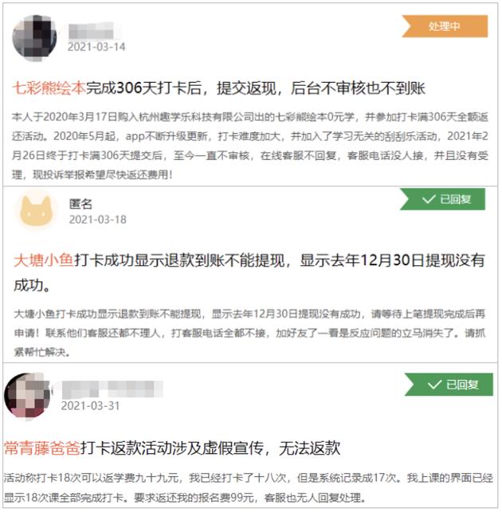The image size is (502, 512).
Task: Click the 2021-03-18 date stamp
Action: [98, 220]
